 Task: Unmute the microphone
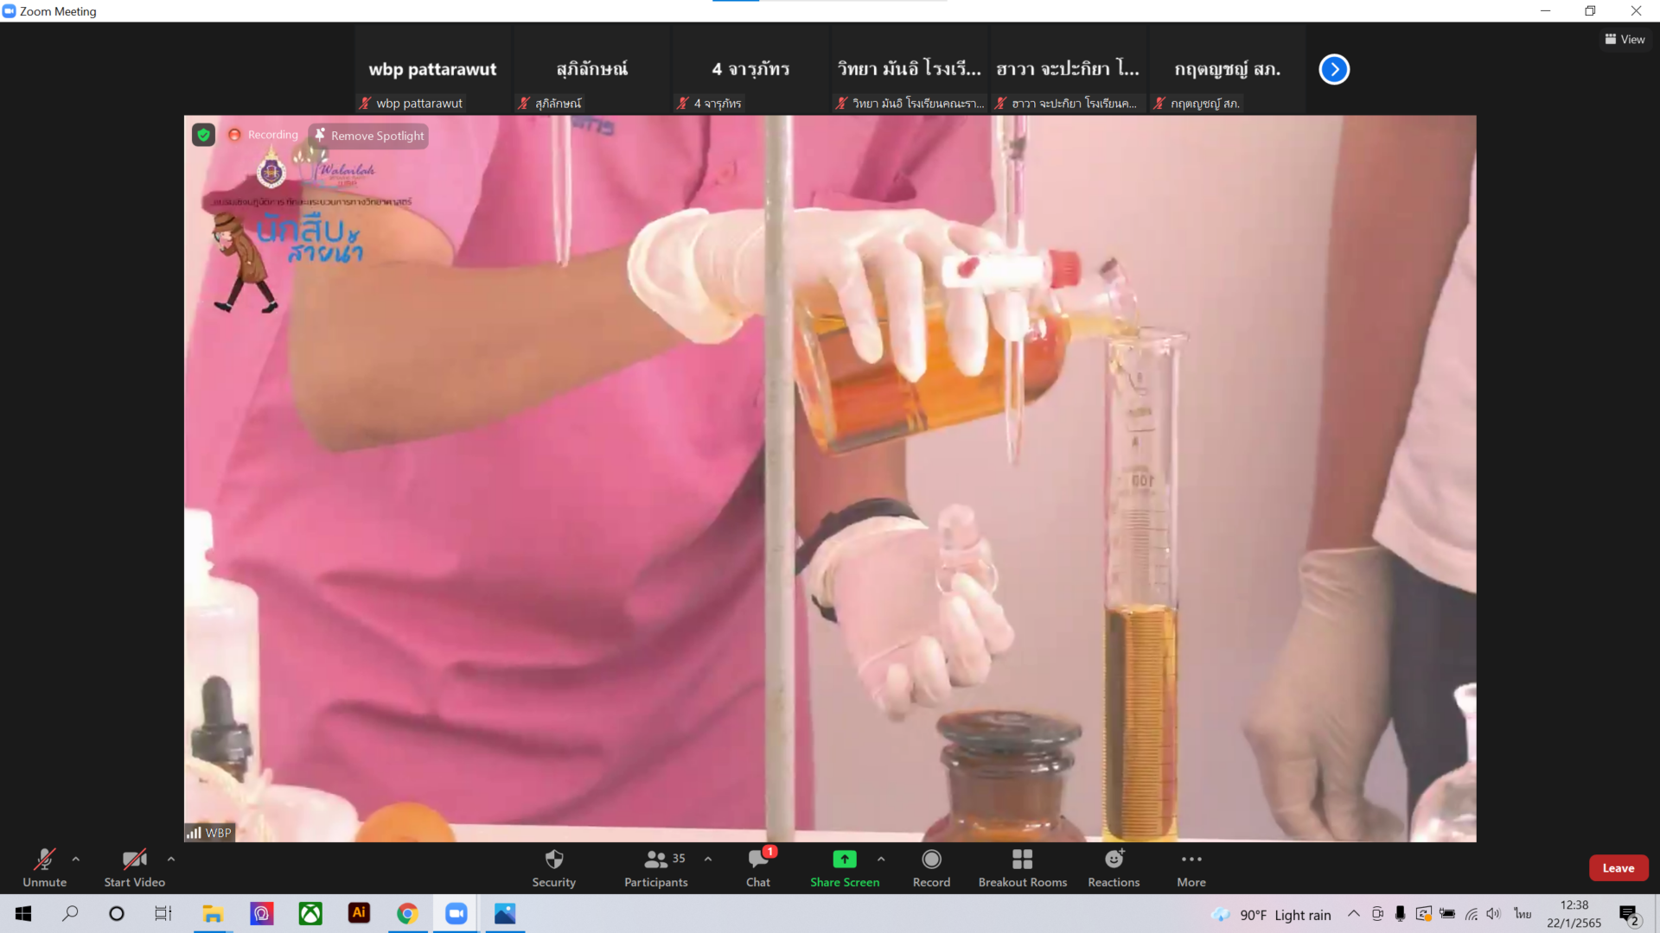(45, 866)
